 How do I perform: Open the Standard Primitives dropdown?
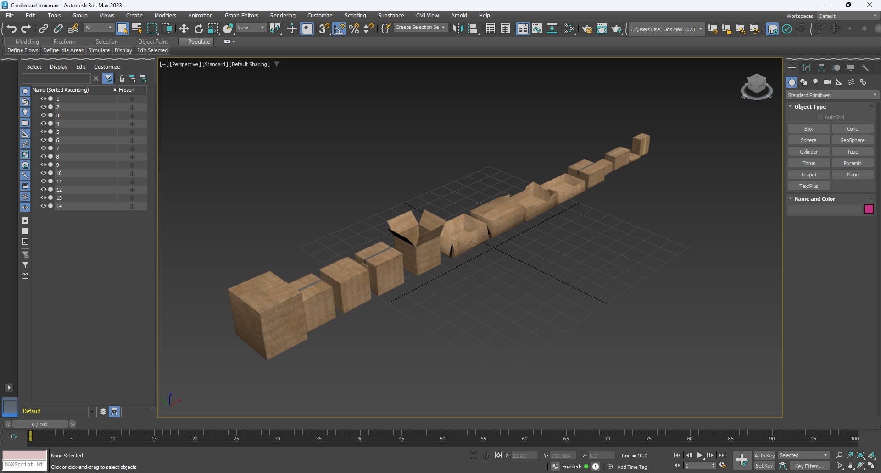[x=832, y=95]
